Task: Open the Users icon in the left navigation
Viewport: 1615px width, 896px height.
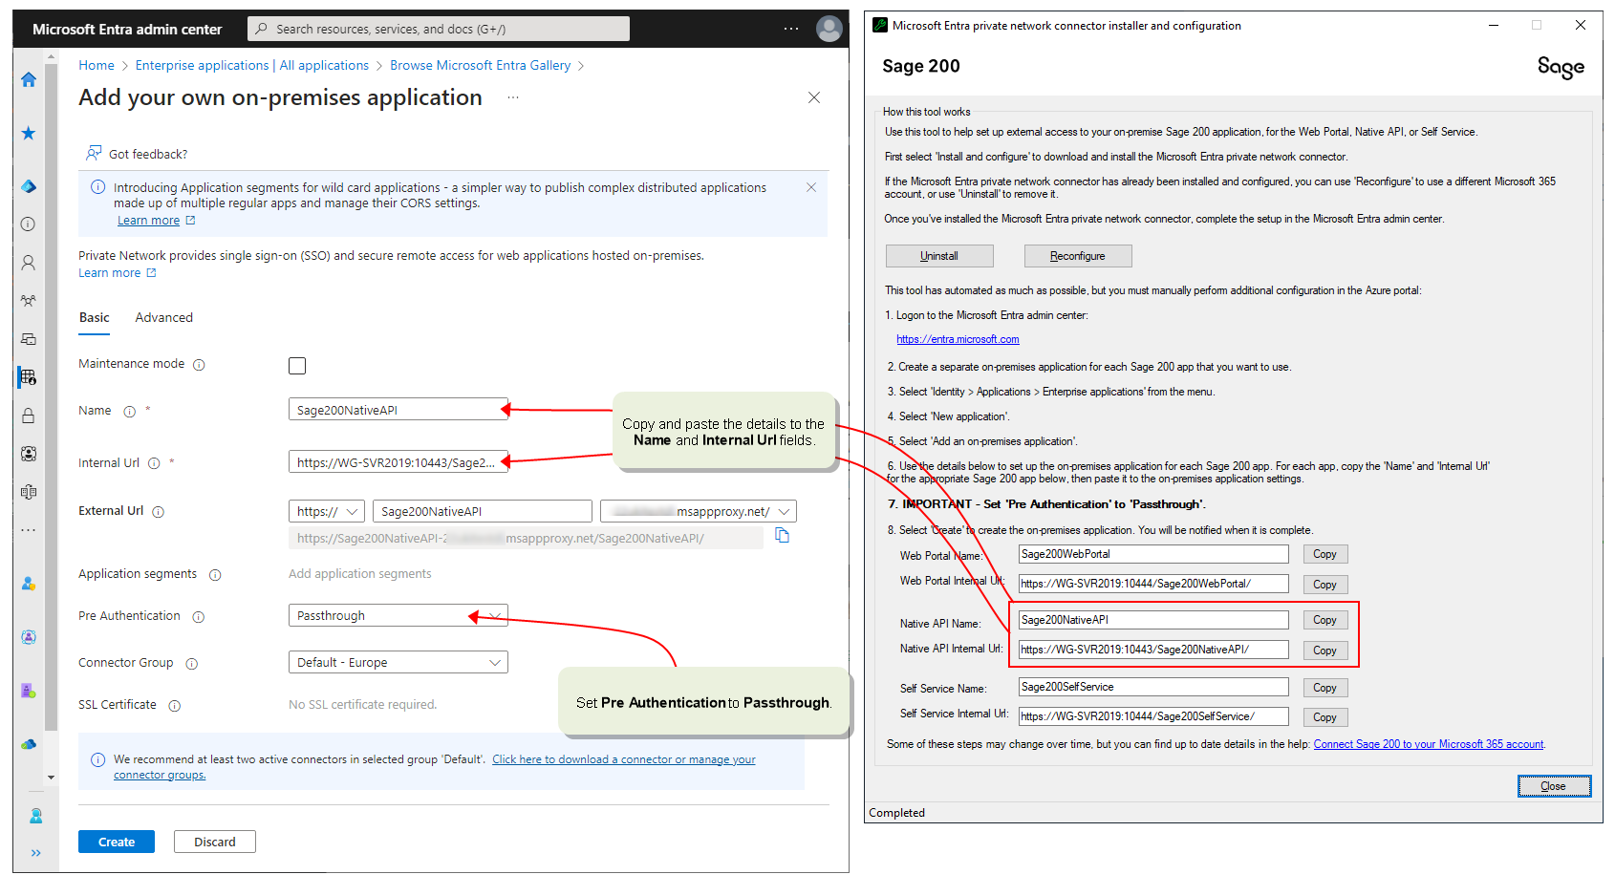Action: (28, 263)
